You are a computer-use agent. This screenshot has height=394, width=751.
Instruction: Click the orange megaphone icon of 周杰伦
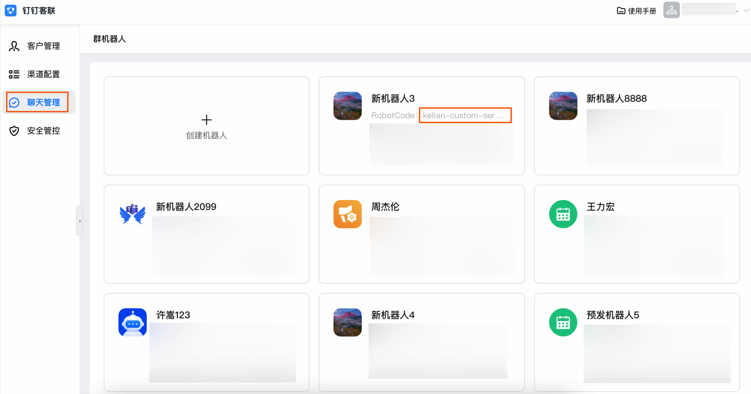347,214
